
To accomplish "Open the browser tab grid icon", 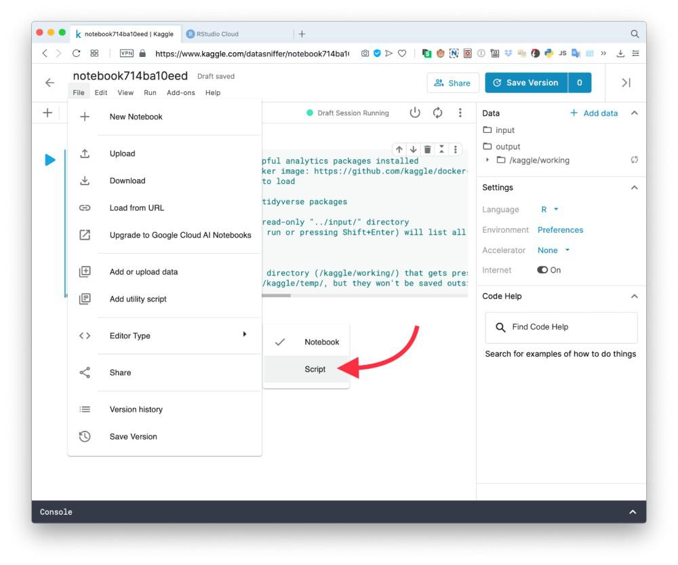I will (x=94, y=53).
